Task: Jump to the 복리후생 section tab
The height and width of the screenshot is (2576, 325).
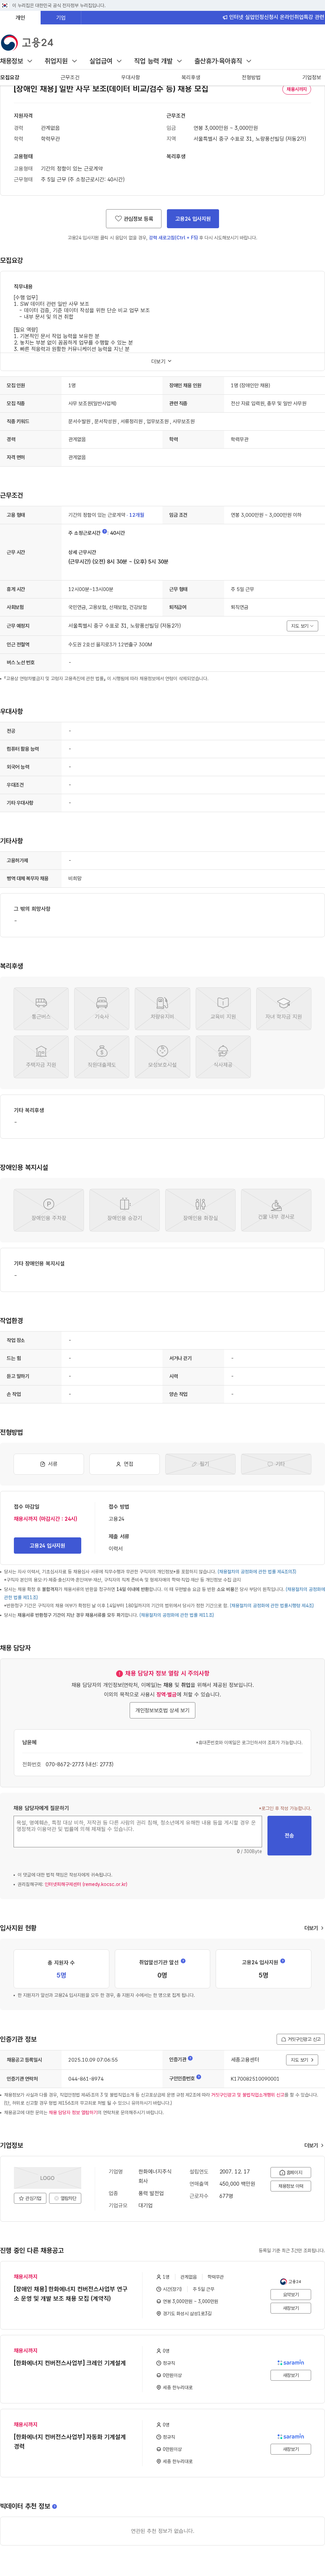Action: (x=190, y=77)
